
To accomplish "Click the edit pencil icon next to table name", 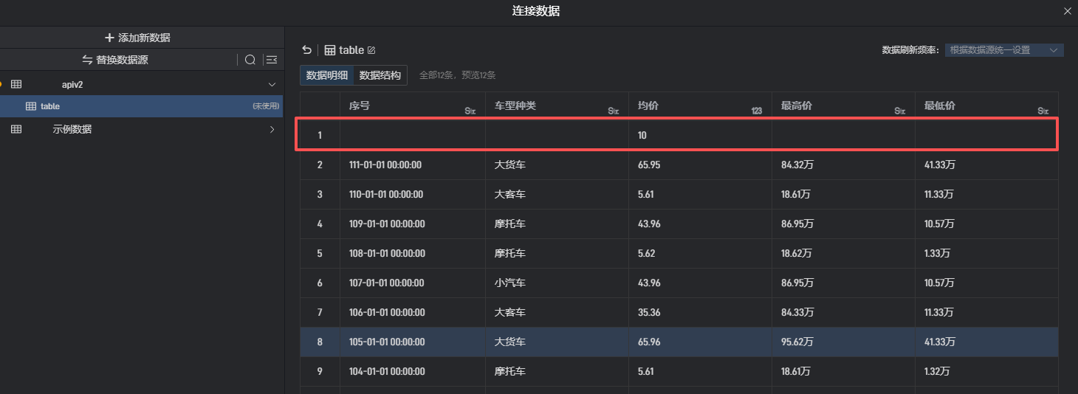I will (x=371, y=50).
